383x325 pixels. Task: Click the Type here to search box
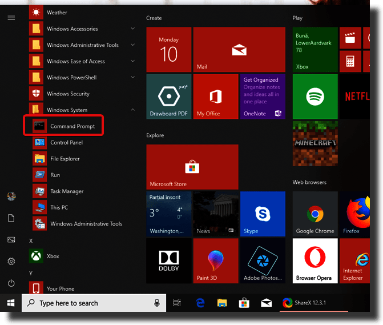pyautogui.click(x=94, y=303)
